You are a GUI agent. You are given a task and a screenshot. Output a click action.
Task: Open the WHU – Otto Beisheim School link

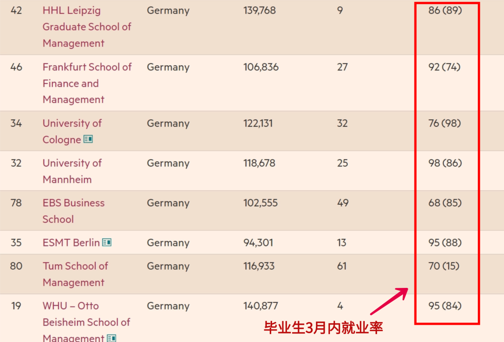[x=86, y=321]
